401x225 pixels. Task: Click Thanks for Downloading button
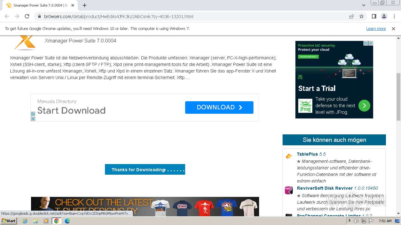[x=145, y=169]
